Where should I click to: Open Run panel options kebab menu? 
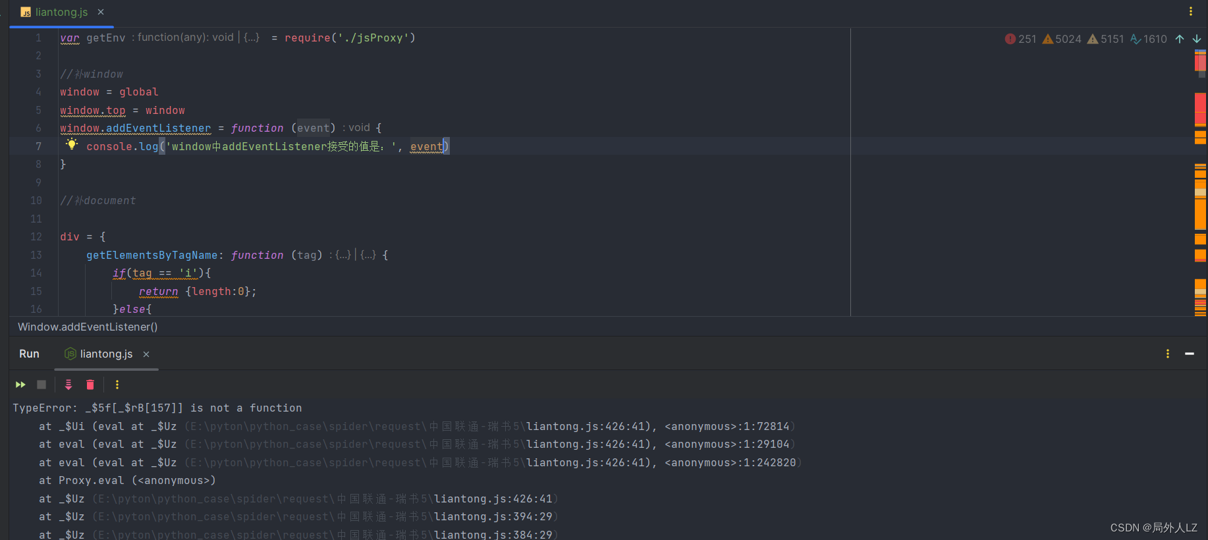(x=1168, y=354)
